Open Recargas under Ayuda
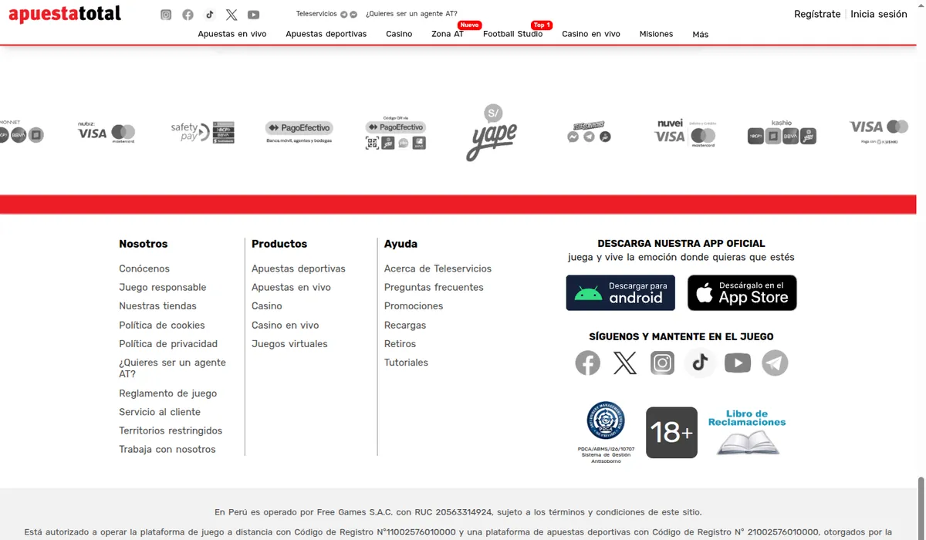Viewport: 926px width, 540px height. [405, 325]
